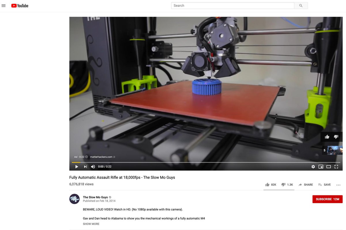Image resolution: width=346 pixels, height=230 pixels.
Task: Click the Search input field
Action: 233,5
